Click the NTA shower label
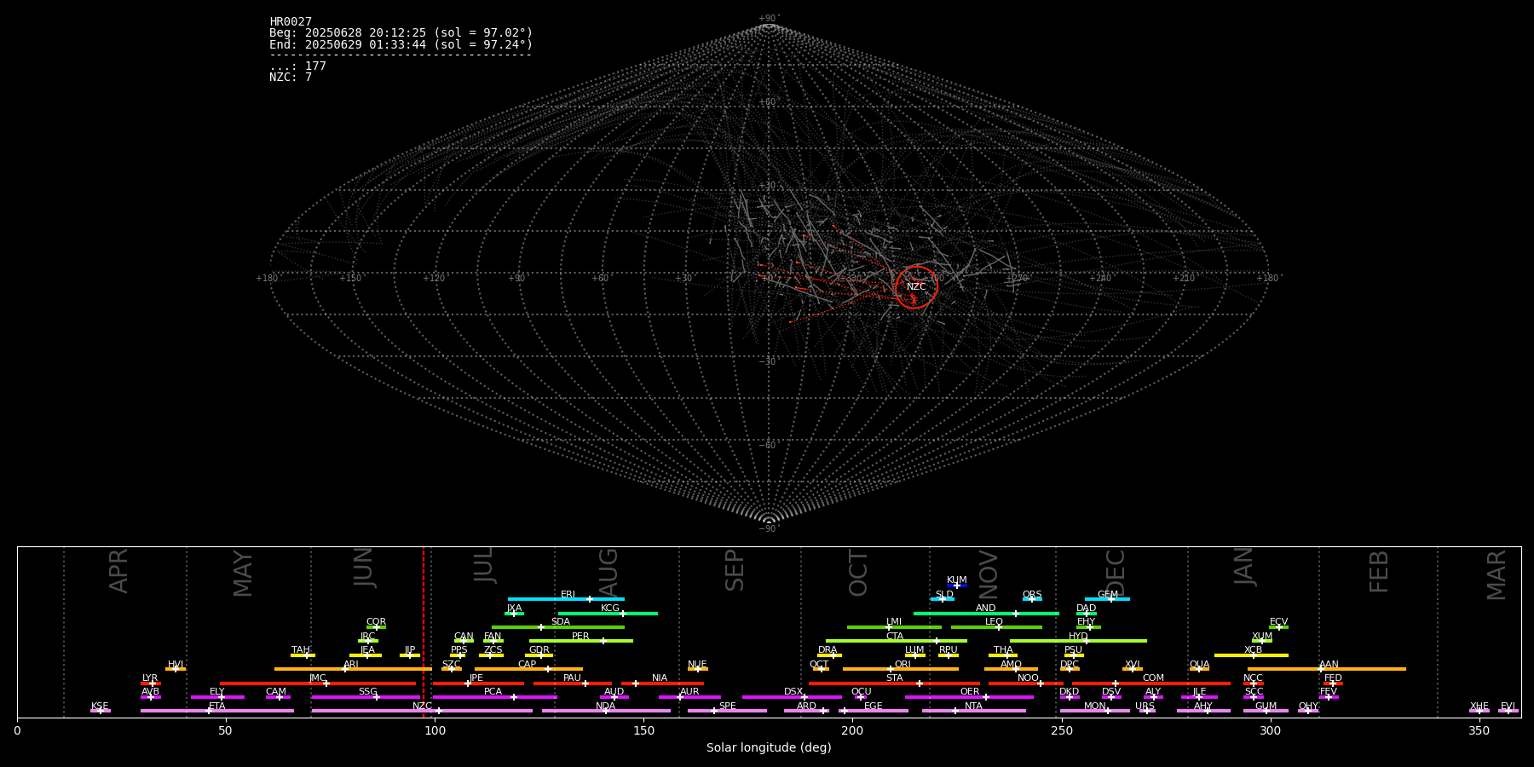This screenshot has width=1534, height=767. [974, 706]
